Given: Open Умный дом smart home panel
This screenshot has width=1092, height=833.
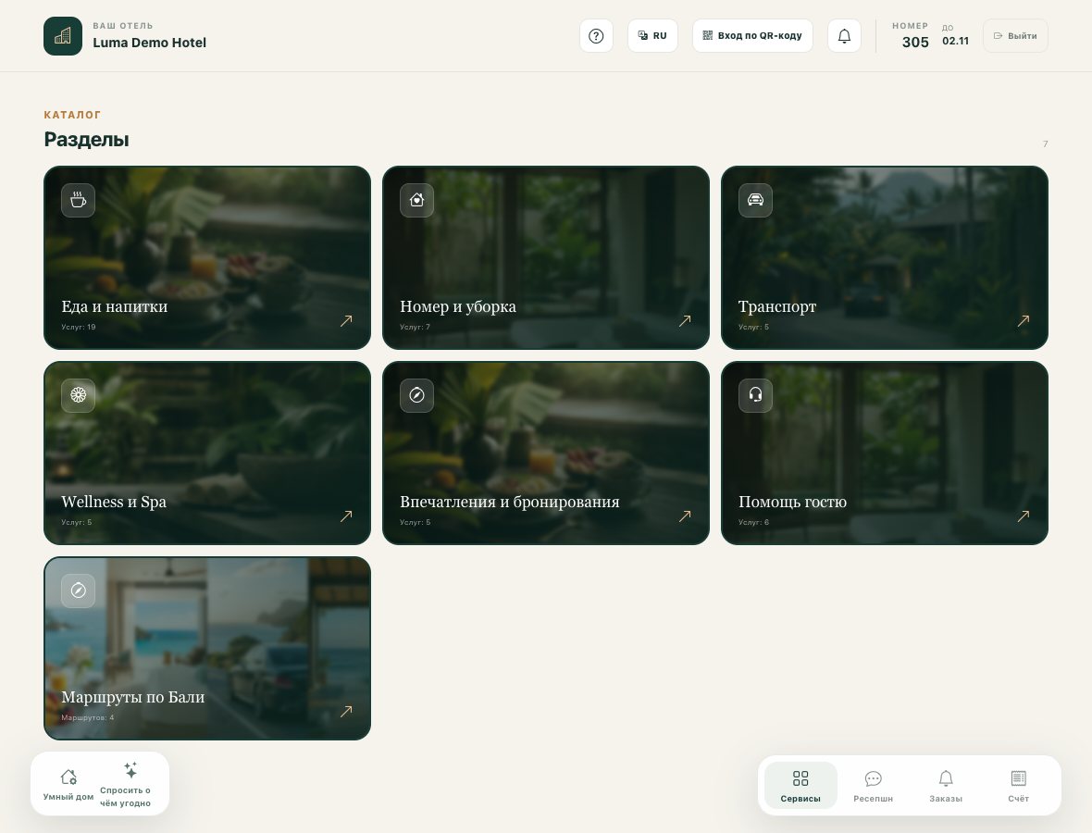Looking at the screenshot, I should 68,784.
